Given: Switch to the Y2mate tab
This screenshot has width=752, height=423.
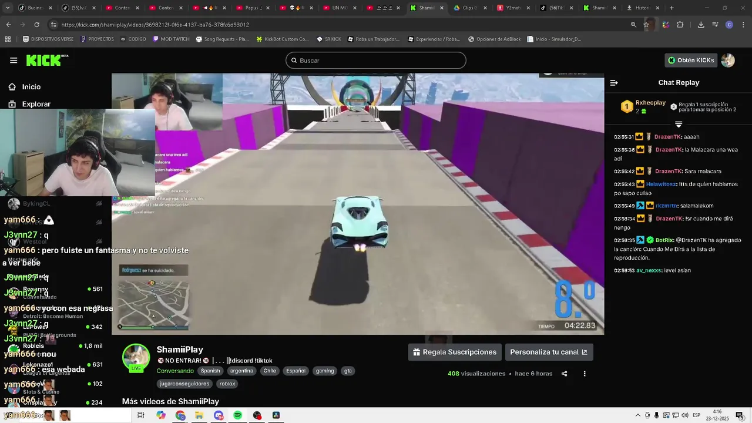Looking at the screenshot, I should point(513,8).
